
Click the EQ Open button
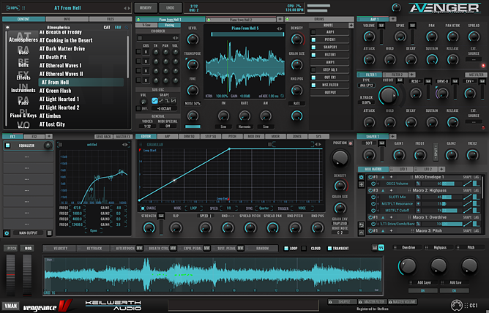coord(93,230)
